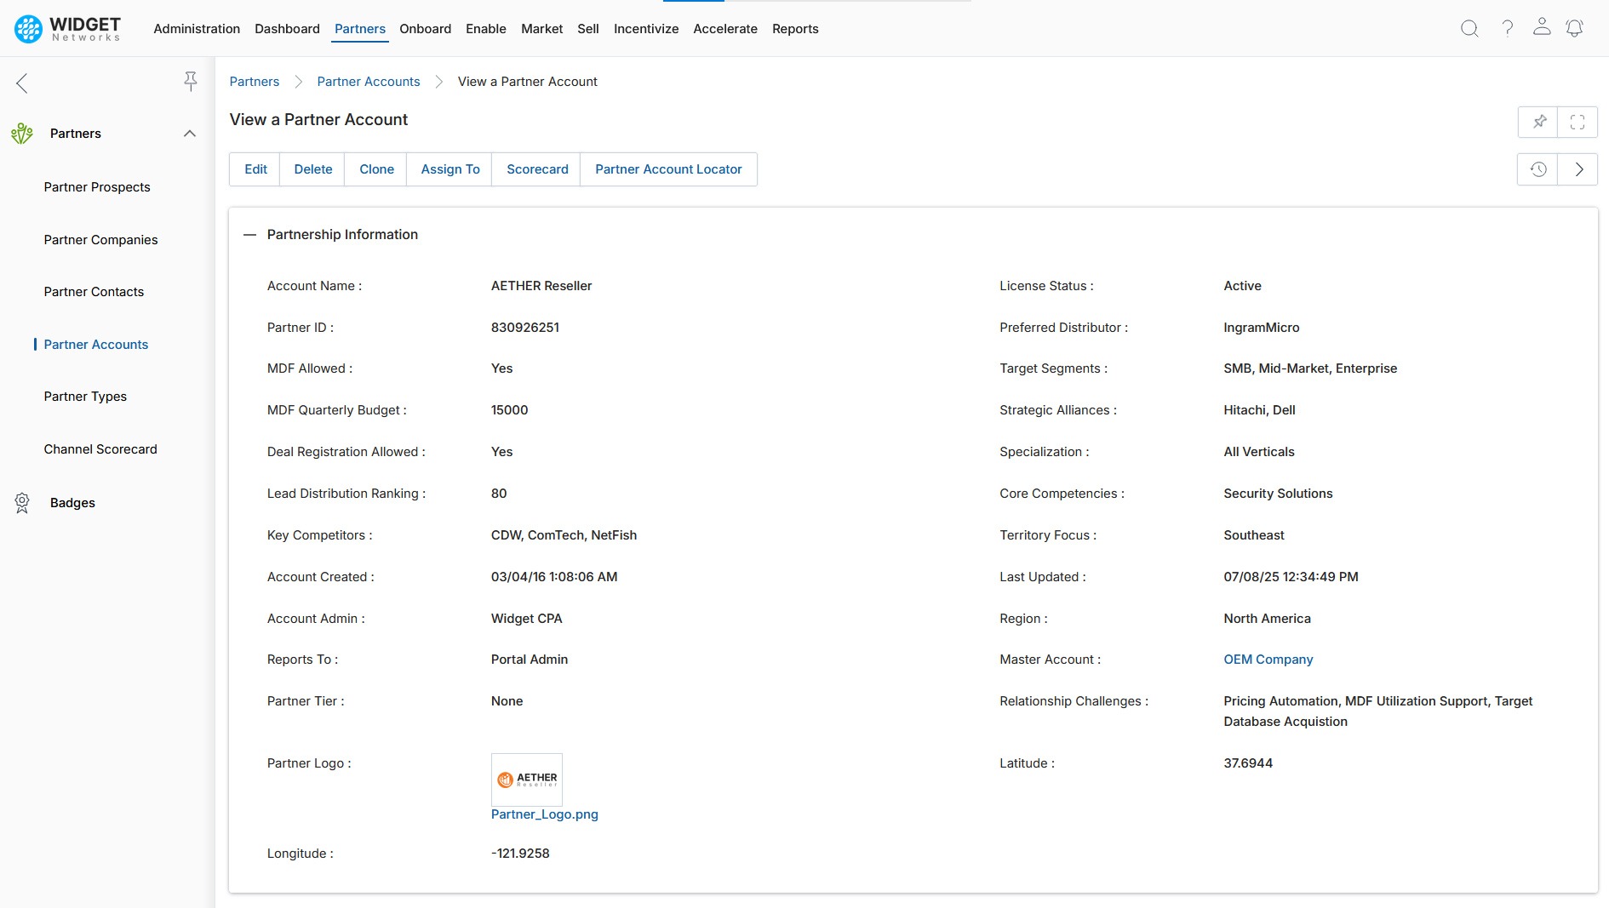Open the Badges sidebar item
This screenshot has width=1609, height=908.
(x=72, y=503)
